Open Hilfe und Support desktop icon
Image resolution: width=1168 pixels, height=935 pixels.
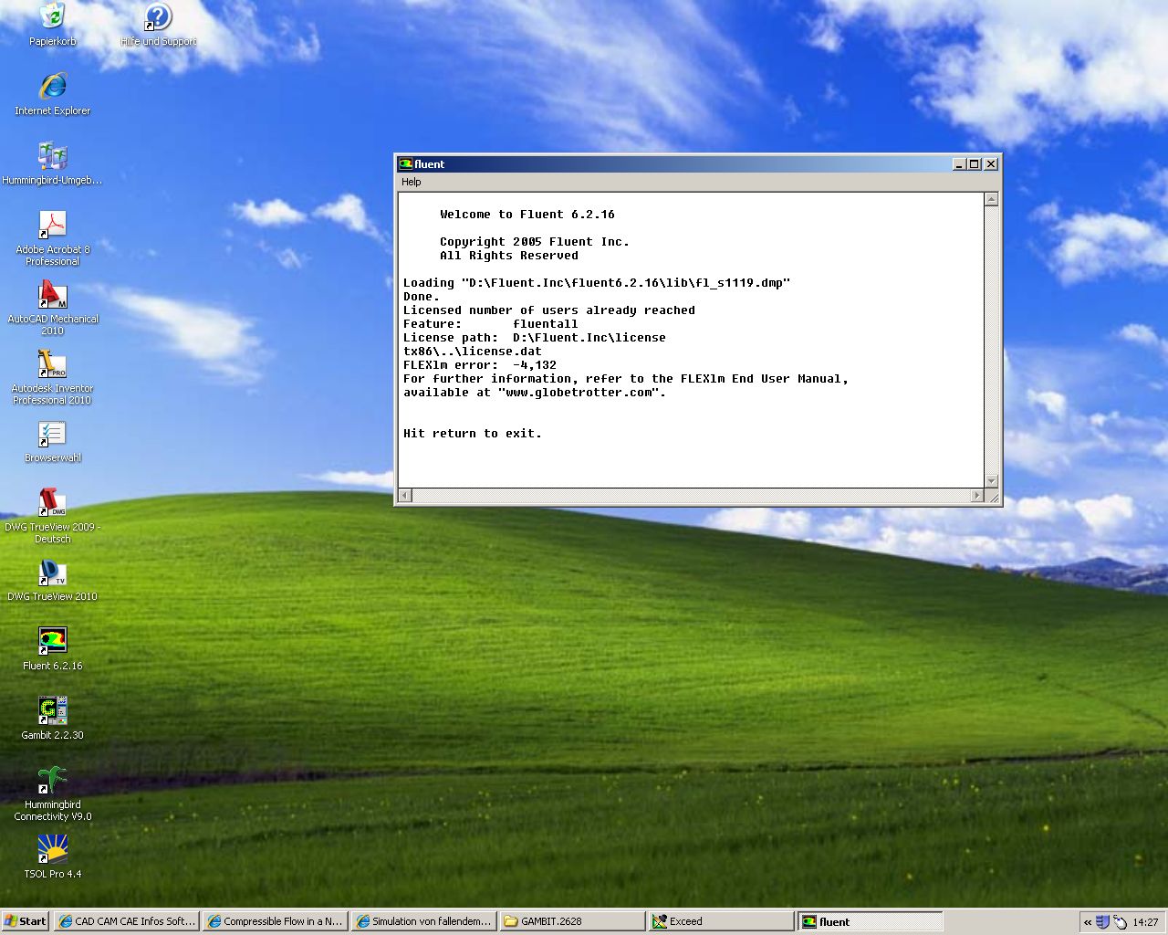[x=158, y=25]
